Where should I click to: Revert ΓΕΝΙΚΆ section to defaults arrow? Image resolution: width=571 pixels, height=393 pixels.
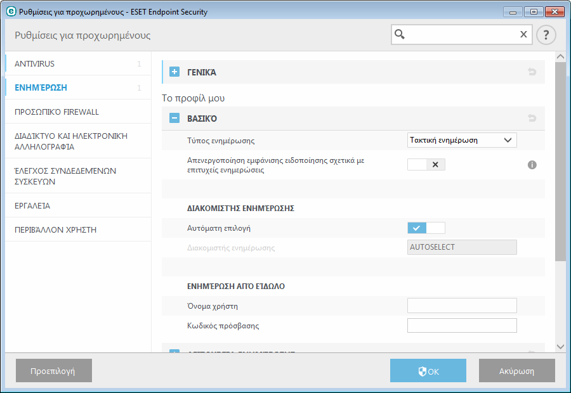pyautogui.click(x=532, y=72)
